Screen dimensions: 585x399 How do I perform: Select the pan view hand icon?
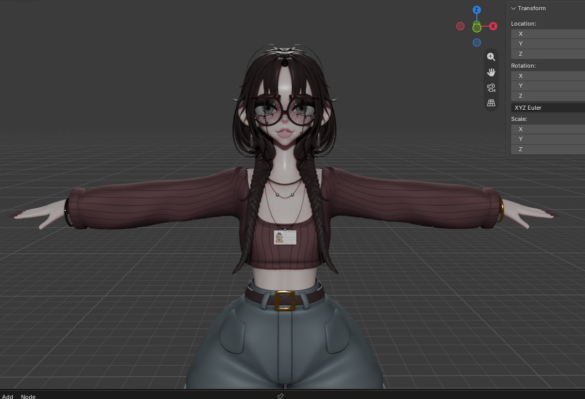coord(491,72)
